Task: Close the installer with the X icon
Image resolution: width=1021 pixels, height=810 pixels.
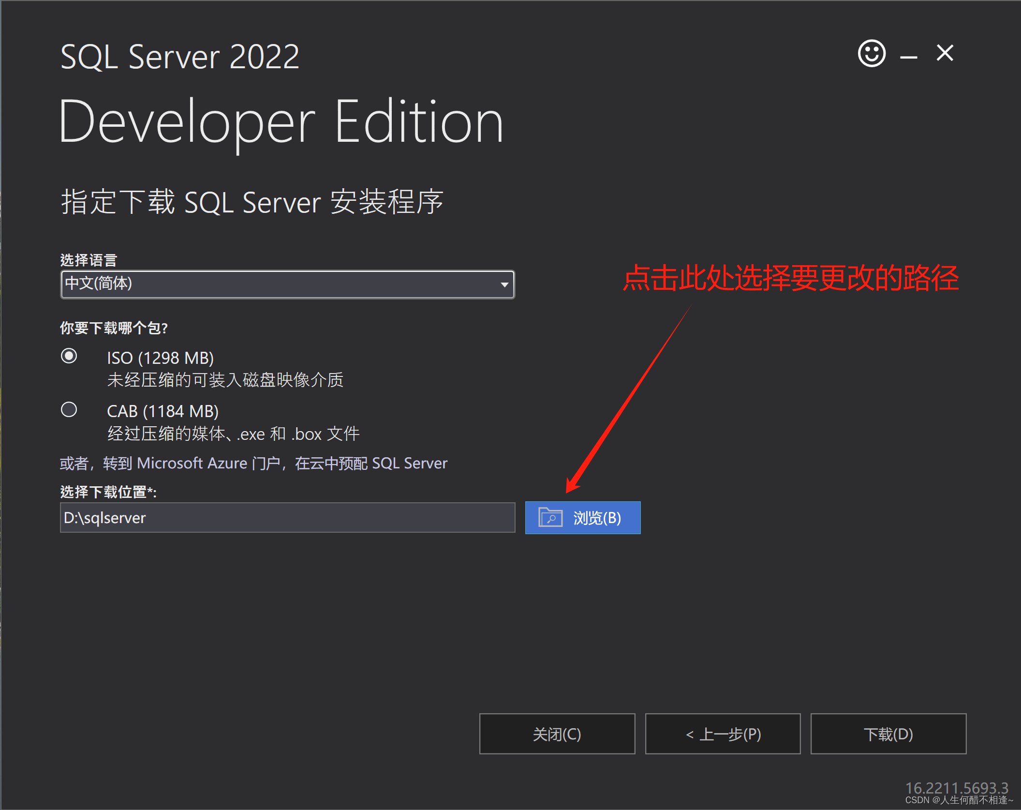Action: 945,53
